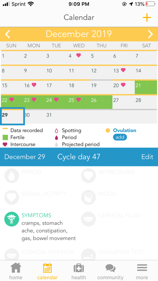The height and width of the screenshot is (281, 158).
Task: Select December 4 on the calendar
Action: pyautogui.click(x=79, y=58)
